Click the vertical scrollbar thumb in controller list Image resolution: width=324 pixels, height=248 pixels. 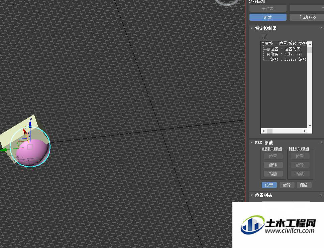click(x=310, y=50)
